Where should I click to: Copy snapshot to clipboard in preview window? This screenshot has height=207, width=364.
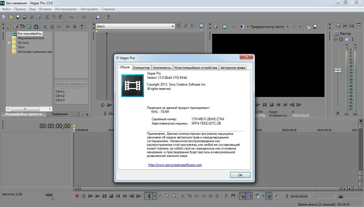click(308, 27)
